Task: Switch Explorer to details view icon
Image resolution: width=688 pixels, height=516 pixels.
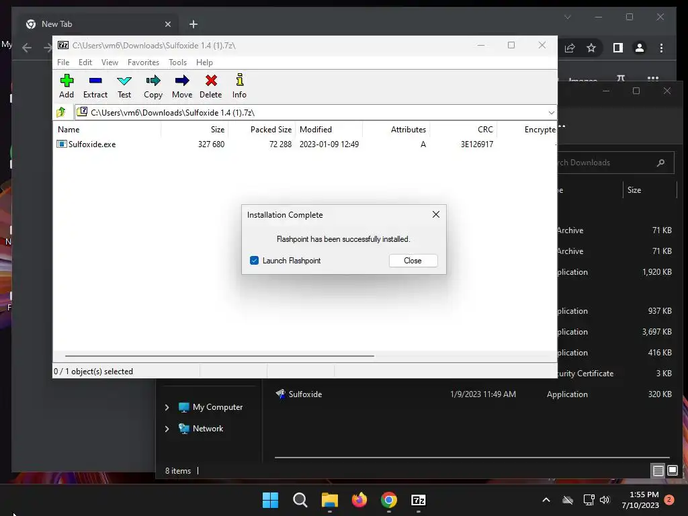Action: coord(658,471)
